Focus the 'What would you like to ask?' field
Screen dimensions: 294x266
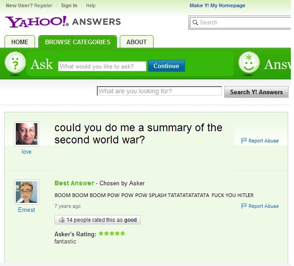click(x=102, y=66)
